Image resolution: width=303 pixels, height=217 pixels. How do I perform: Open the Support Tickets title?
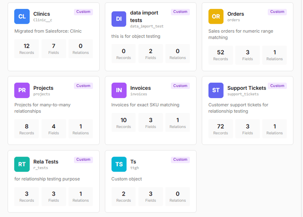246,88
